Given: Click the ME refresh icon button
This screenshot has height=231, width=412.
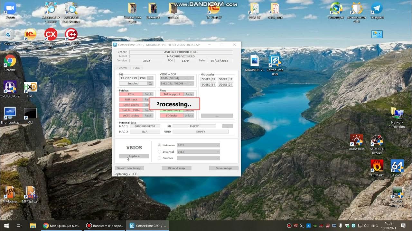Looking at the screenshot, I should (x=150, y=83).
